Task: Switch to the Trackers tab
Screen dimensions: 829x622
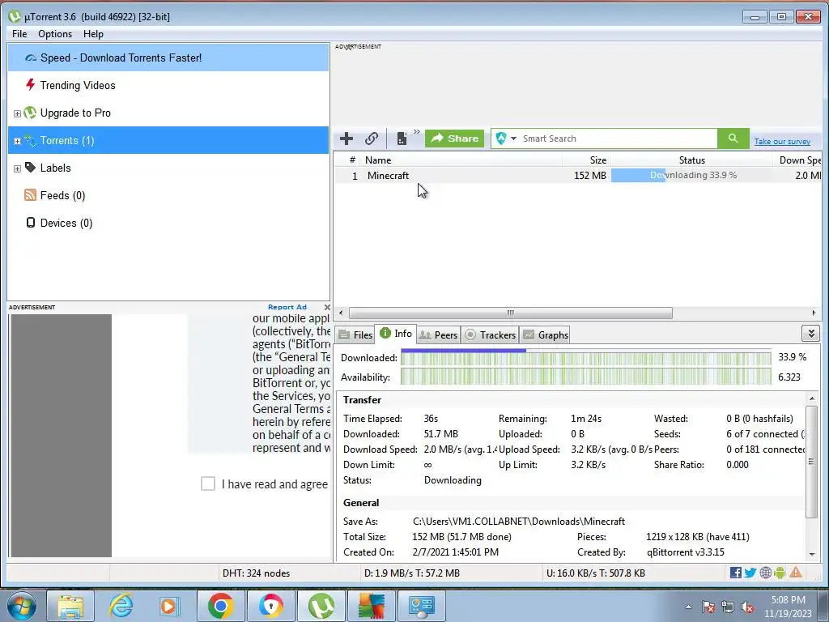Action: click(x=490, y=334)
